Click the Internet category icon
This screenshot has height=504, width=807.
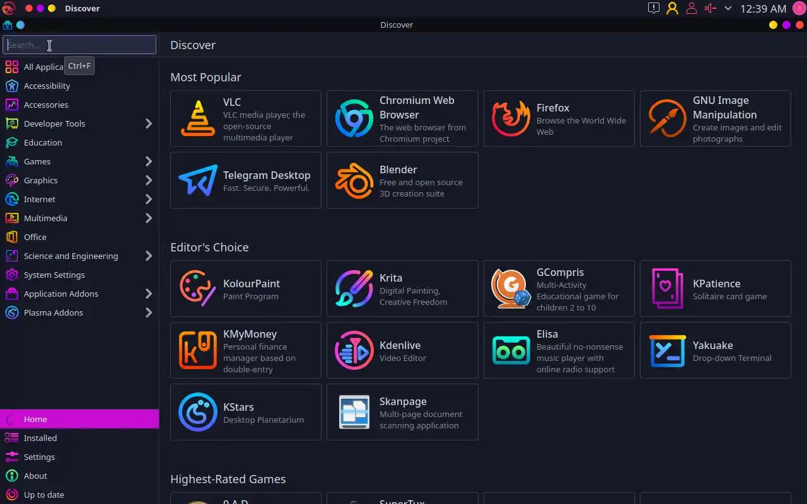11,199
